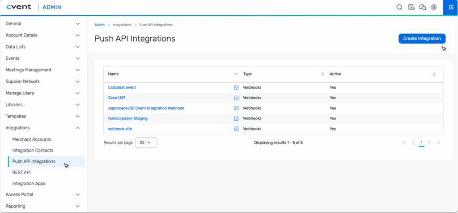The image size is (458, 213).
Task: Select REST API in sidebar
Action: [21, 172]
